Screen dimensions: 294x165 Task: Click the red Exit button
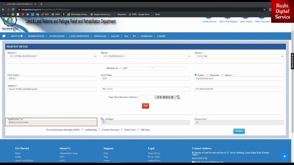[146, 106]
